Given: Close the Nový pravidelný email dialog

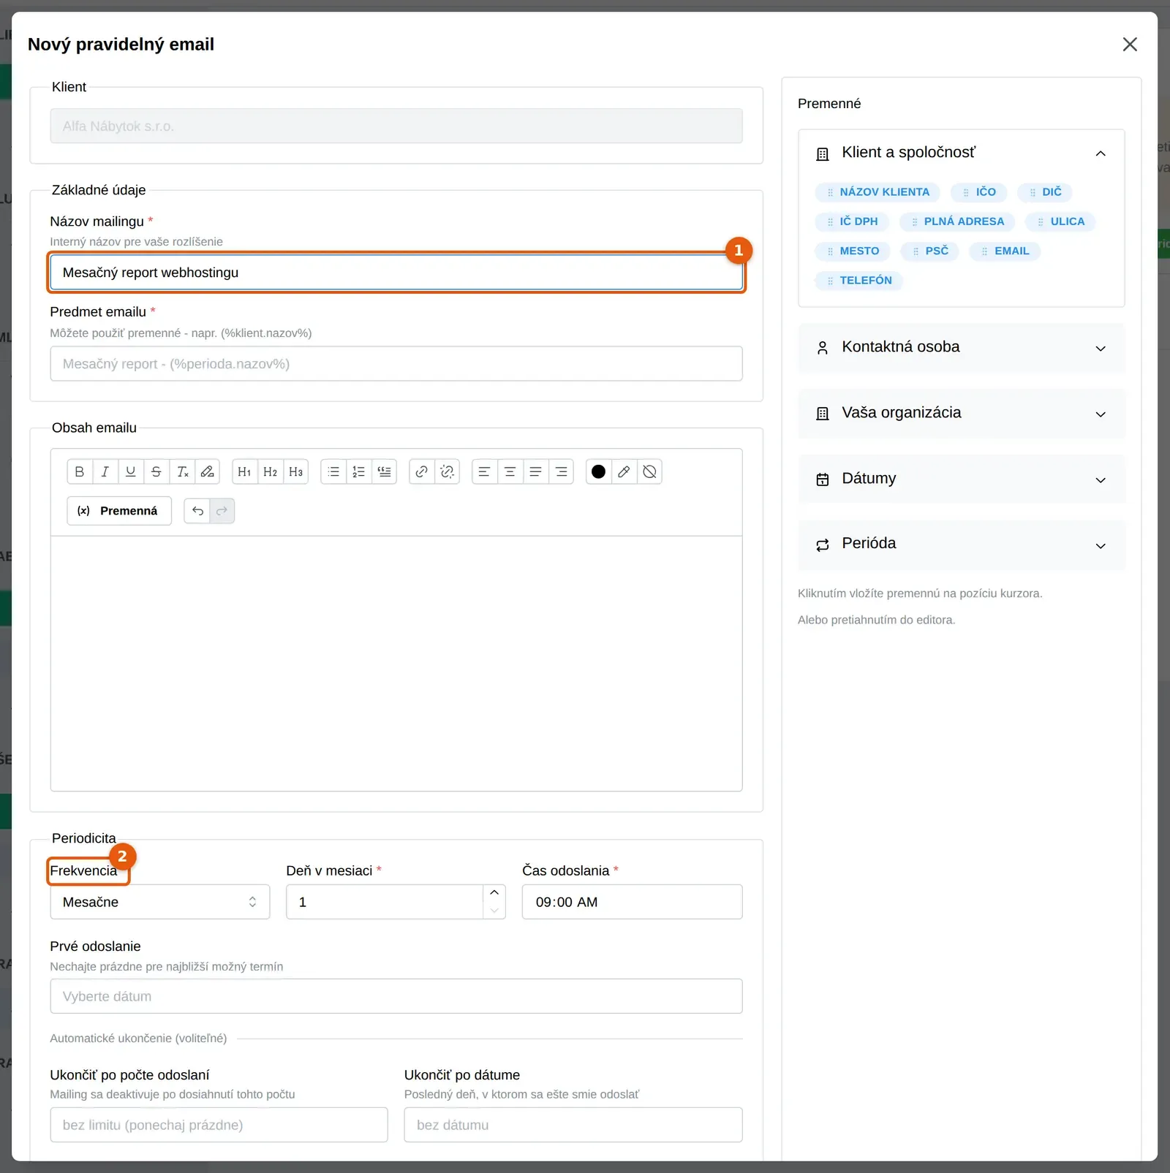Looking at the screenshot, I should (x=1130, y=45).
